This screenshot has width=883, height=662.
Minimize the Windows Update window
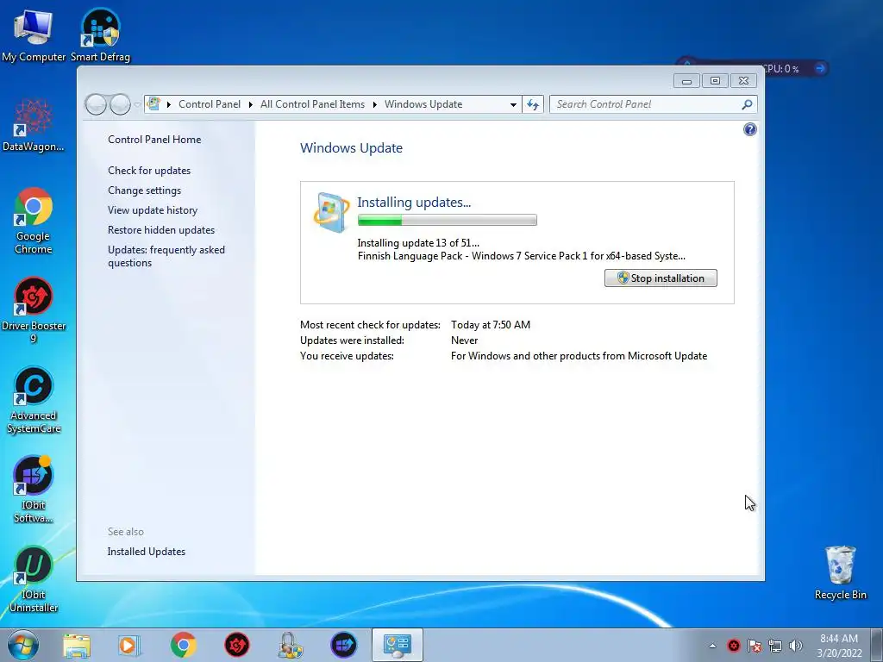coord(686,81)
